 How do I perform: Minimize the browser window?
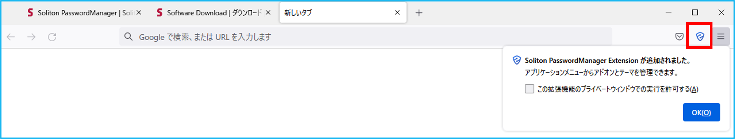[x=669, y=12]
